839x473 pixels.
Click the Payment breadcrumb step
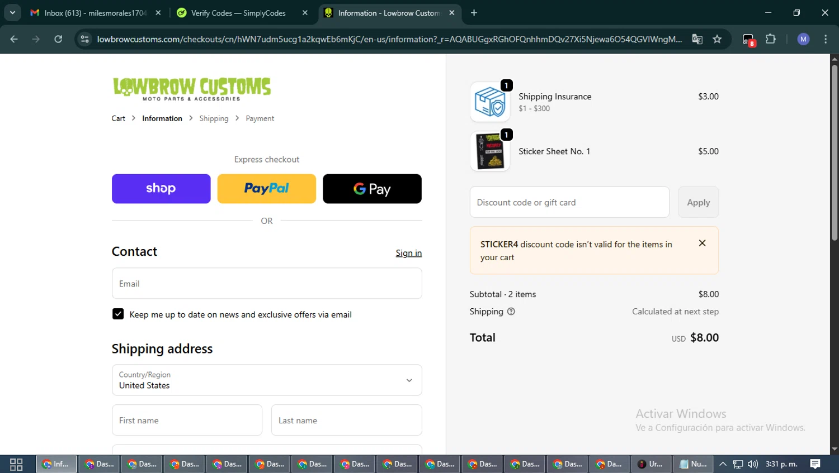[x=260, y=118]
